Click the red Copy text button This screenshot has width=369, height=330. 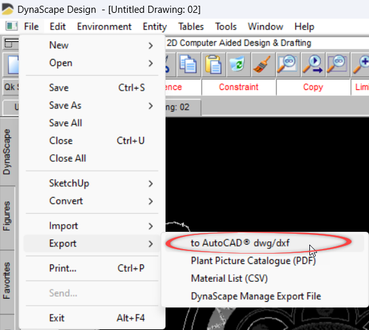313,87
